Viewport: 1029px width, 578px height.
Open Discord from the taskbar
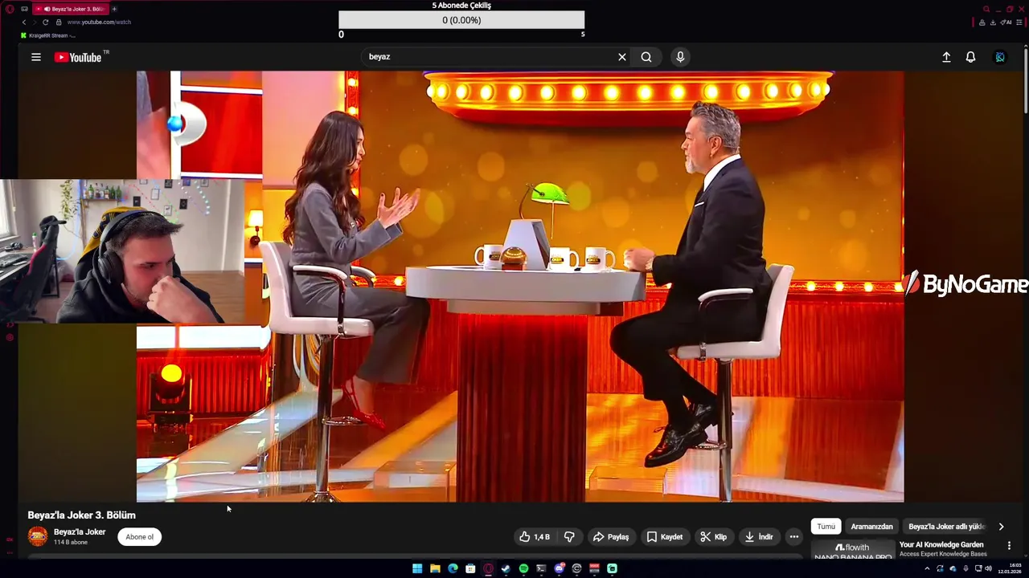(x=559, y=568)
